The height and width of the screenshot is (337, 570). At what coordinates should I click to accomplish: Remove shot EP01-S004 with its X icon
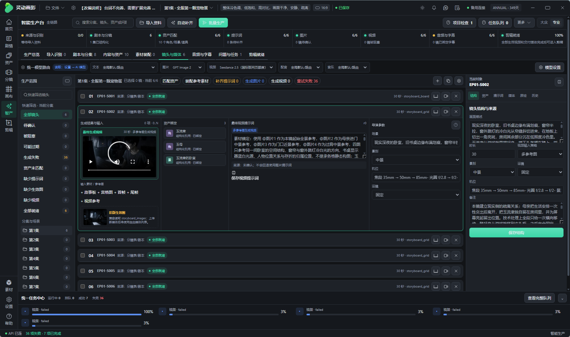(456, 255)
